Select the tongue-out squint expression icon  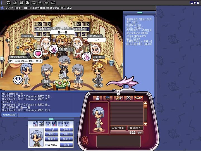click(54, 124)
